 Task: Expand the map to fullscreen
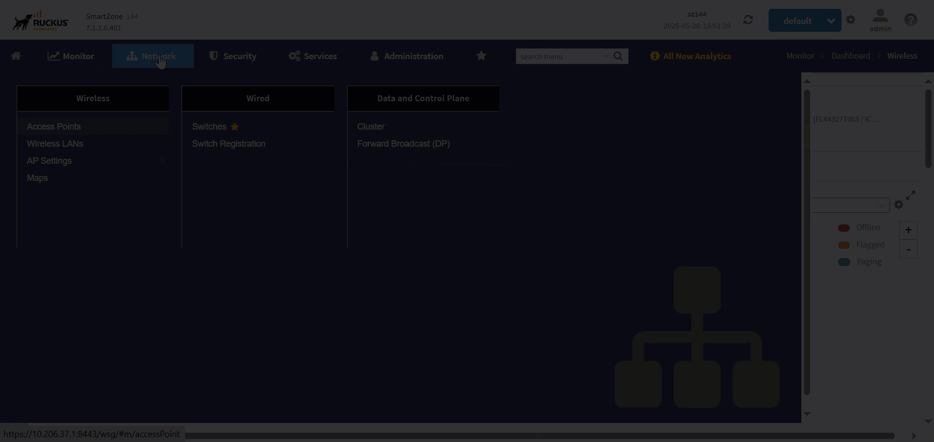coord(911,196)
